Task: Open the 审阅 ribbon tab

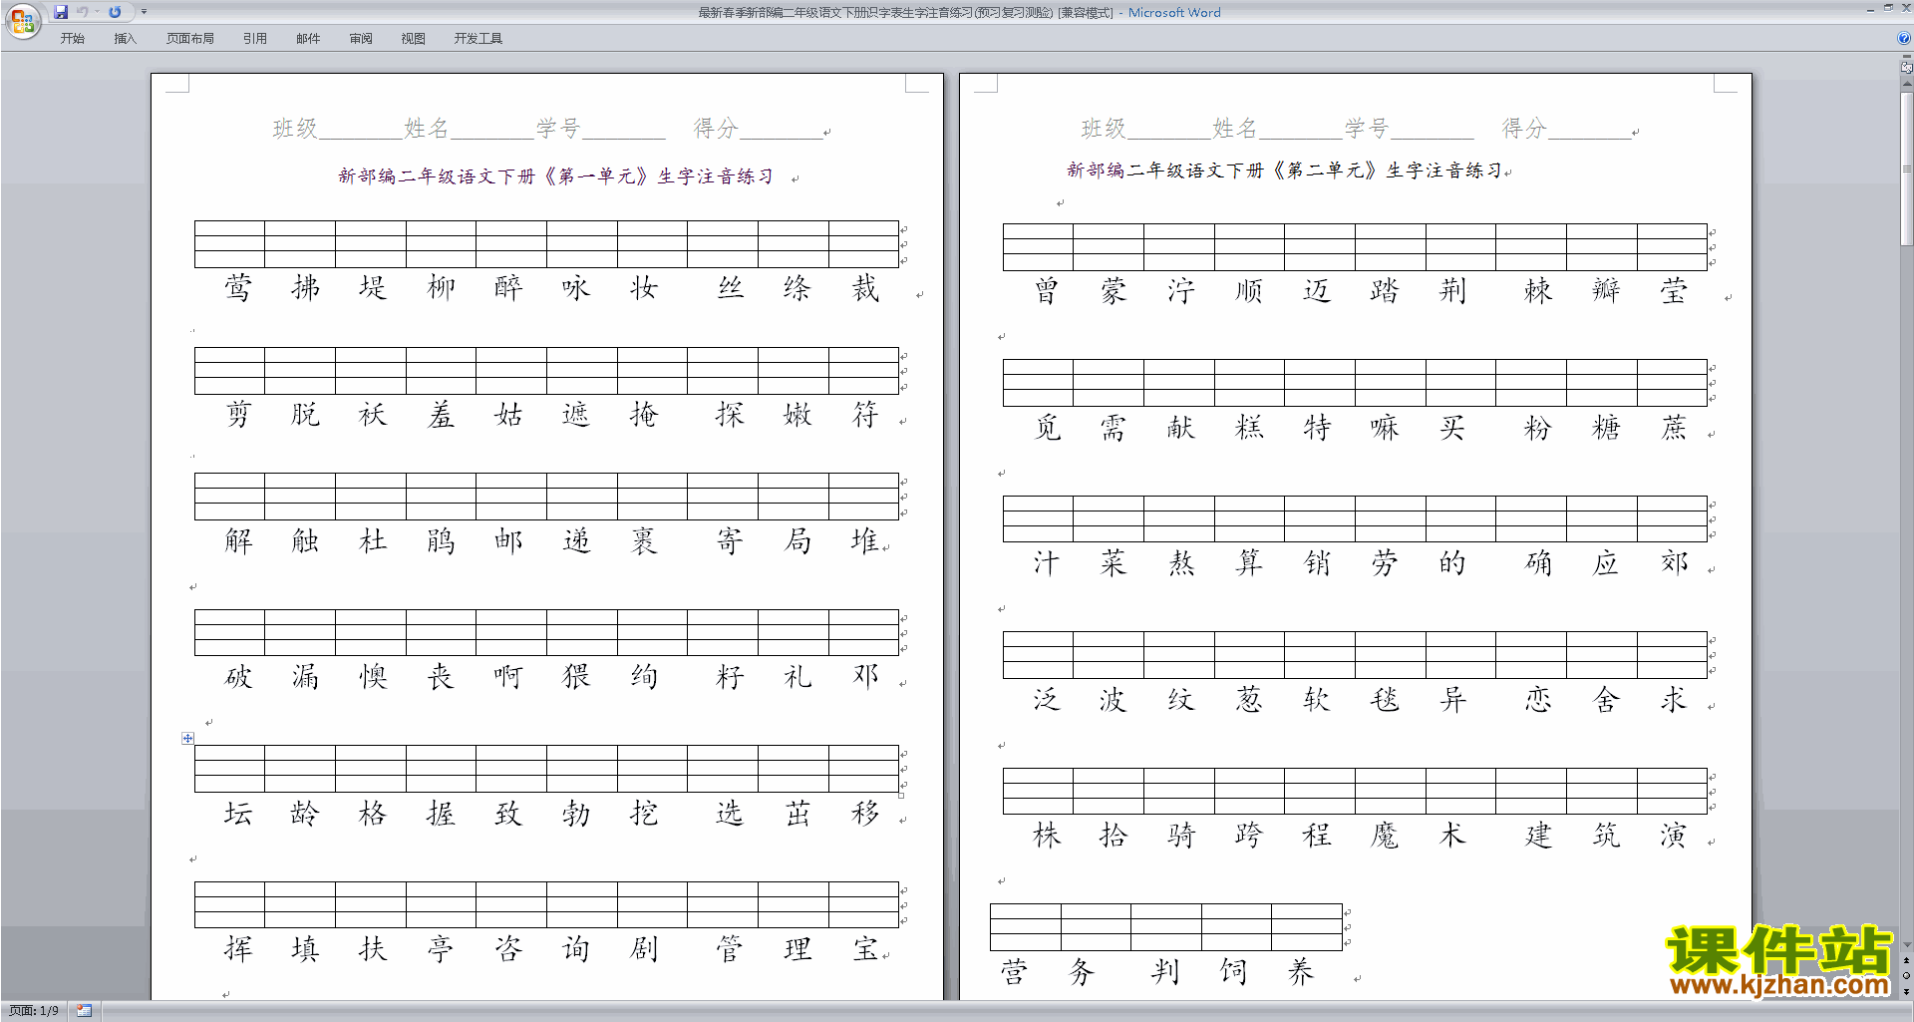Action: (361, 39)
